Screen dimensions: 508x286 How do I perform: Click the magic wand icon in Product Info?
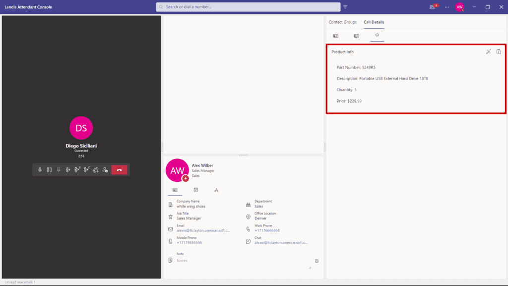488,52
